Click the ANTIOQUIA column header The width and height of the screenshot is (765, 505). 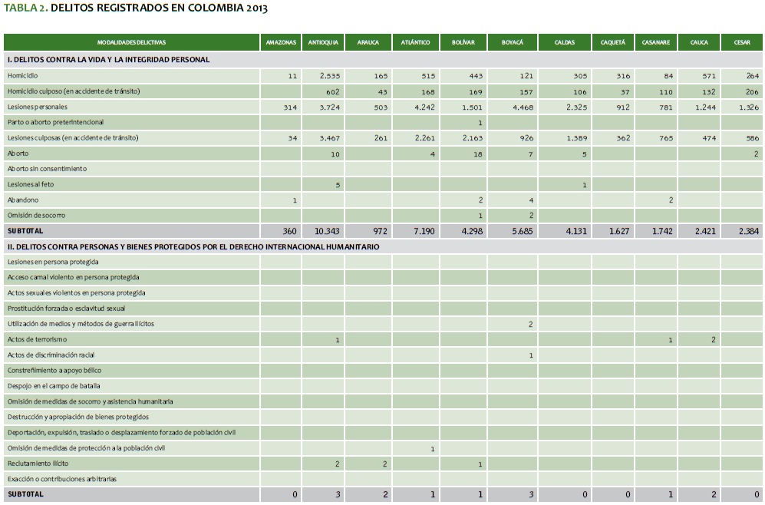tap(323, 42)
